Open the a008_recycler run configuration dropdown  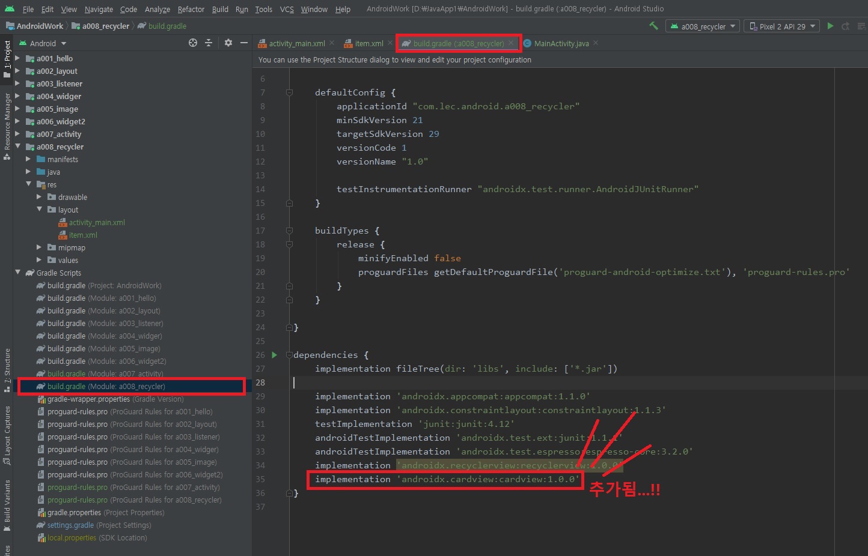tap(703, 26)
